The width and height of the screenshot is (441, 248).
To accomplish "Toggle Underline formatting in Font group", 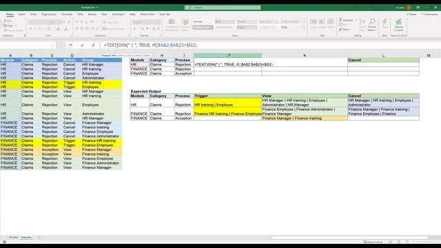I will click(x=40, y=29).
